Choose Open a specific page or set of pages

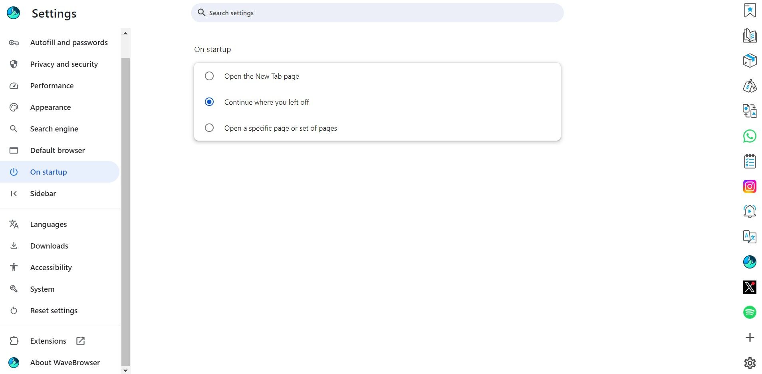click(209, 128)
